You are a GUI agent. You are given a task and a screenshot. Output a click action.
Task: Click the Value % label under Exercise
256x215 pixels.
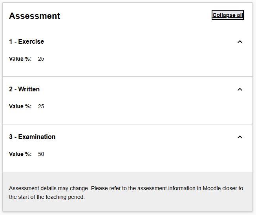20,59
